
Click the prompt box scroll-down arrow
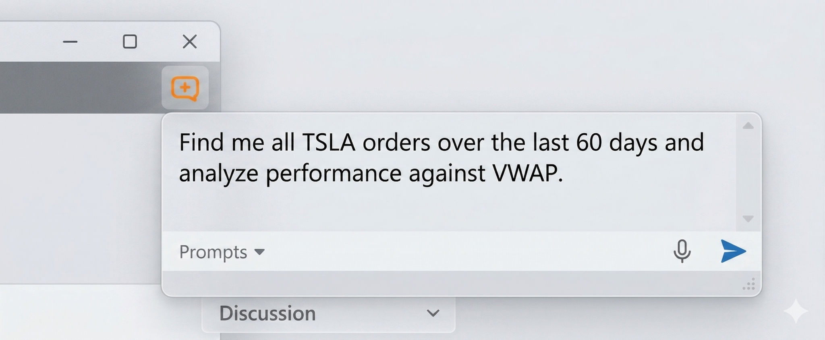(748, 219)
